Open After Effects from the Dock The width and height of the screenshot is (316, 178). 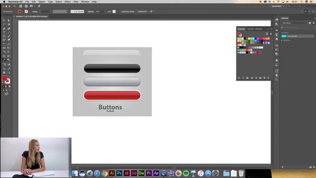(x=156, y=173)
